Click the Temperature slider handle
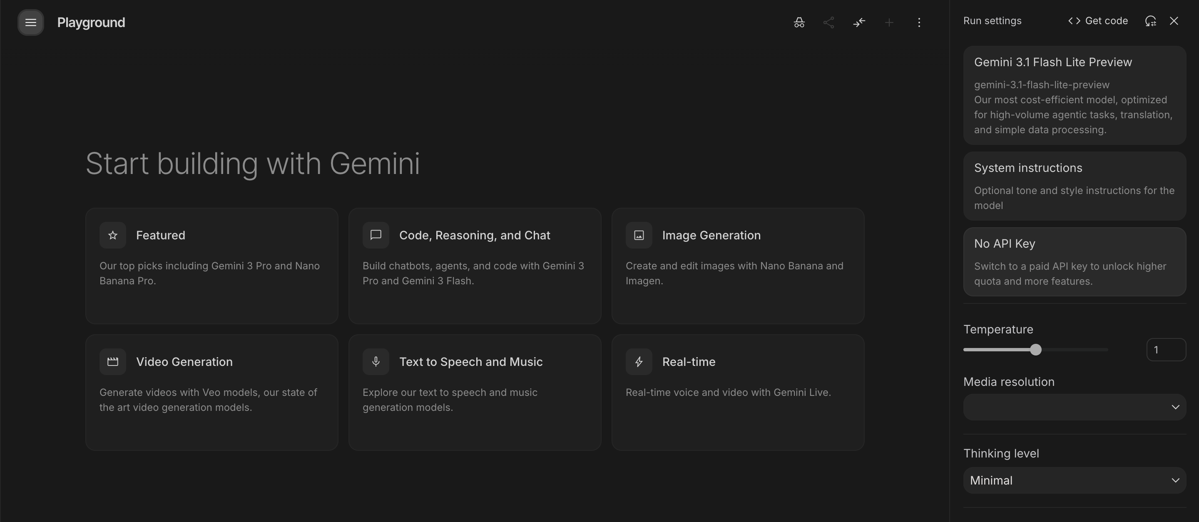Image resolution: width=1199 pixels, height=522 pixels. (x=1035, y=350)
